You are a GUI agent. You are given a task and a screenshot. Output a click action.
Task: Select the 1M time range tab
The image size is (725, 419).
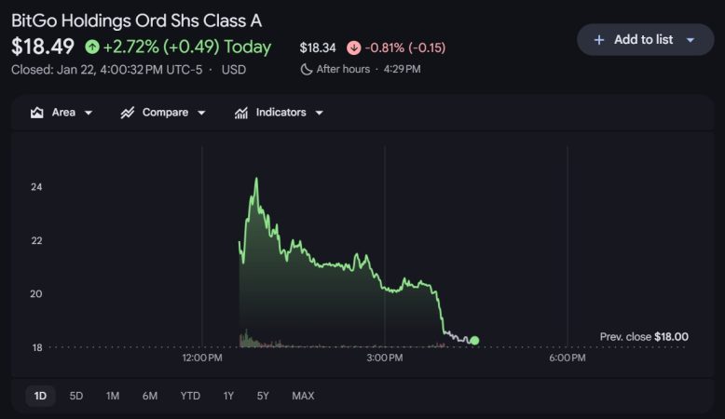[113, 396]
